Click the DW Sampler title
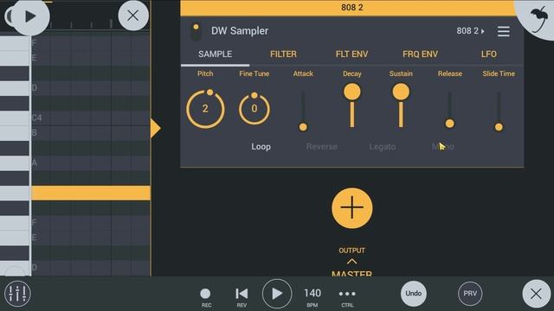Screen dimensions: 554x311 (x=240, y=31)
